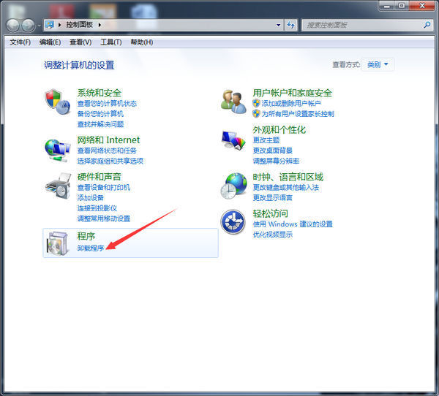The width and height of the screenshot is (439, 396).
Task: Click the search magnifier icon
Action: pyautogui.click(x=427, y=25)
